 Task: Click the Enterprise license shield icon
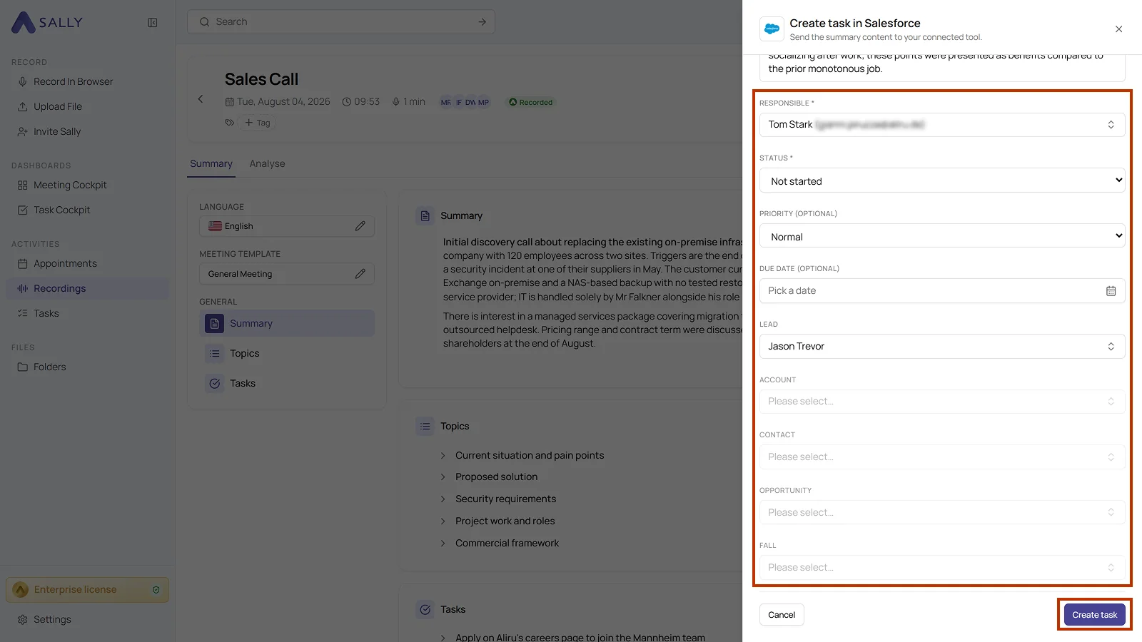pos(156,590)
